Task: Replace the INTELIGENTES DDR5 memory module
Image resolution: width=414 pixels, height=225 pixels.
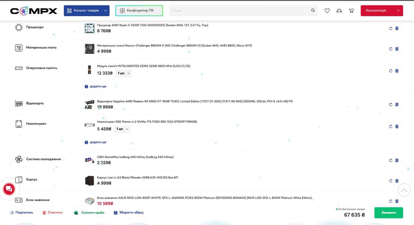Action: point(390,71)
